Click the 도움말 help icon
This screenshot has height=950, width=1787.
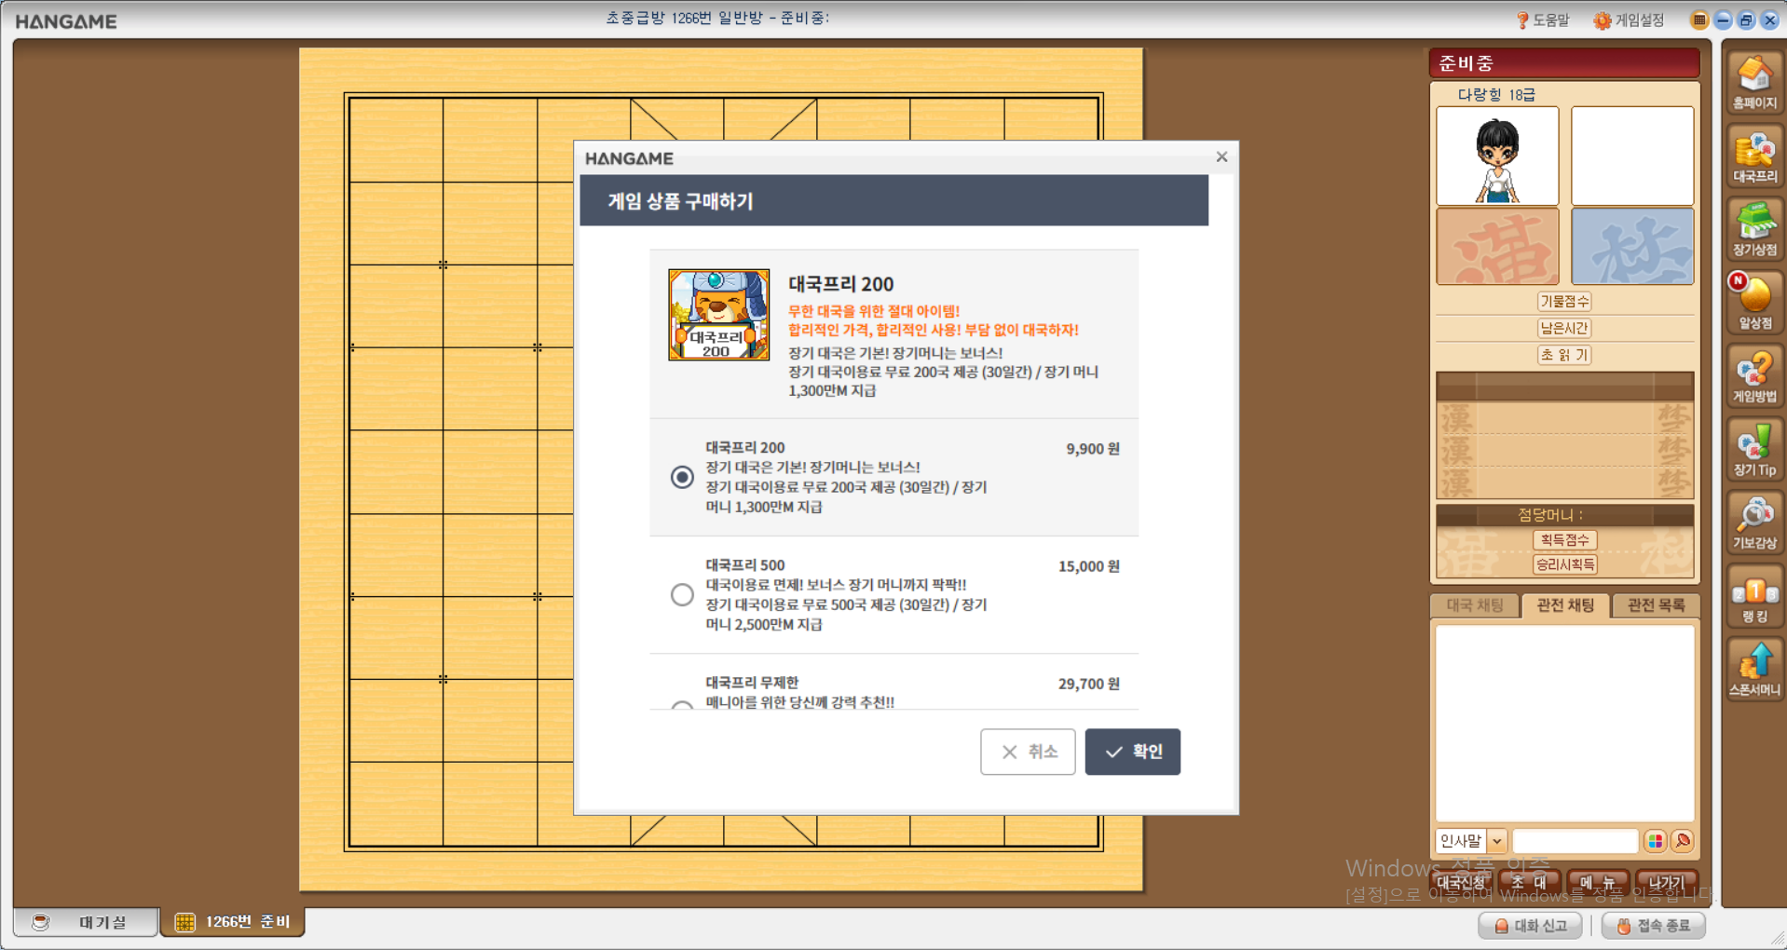pyautogui.click(x=1543, y=20)
